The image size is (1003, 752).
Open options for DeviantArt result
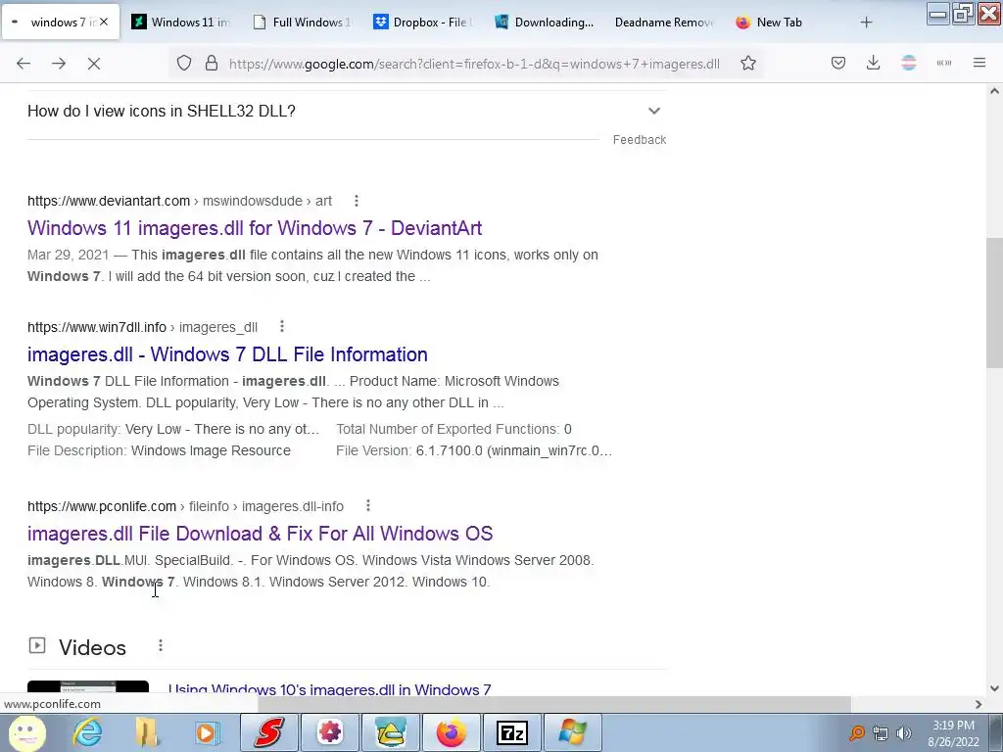coord(357,201)
